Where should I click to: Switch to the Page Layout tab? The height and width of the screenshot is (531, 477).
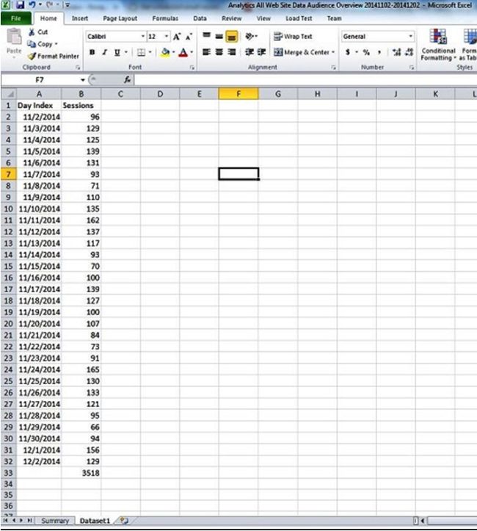pos(120,18)
